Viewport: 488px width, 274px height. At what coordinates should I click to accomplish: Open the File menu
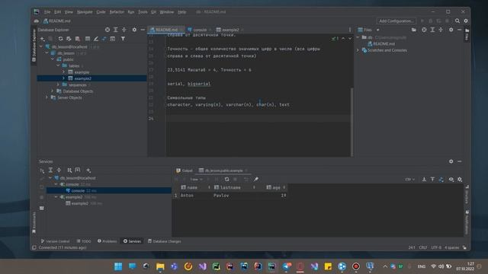(47, 12)
